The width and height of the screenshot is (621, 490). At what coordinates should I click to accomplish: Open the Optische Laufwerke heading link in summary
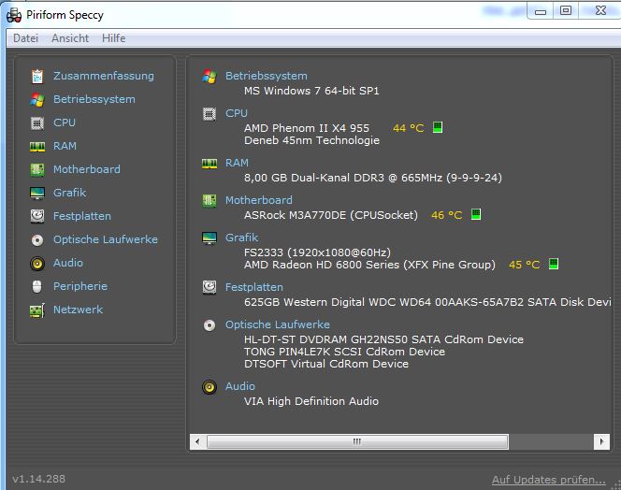[x=277, y=324]
